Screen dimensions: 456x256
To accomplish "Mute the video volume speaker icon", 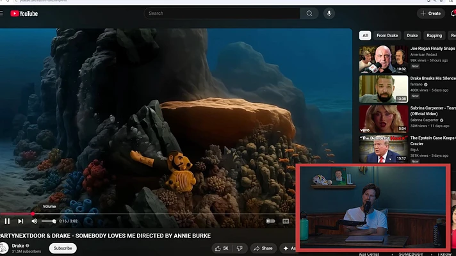I will (x=35, y=221).
